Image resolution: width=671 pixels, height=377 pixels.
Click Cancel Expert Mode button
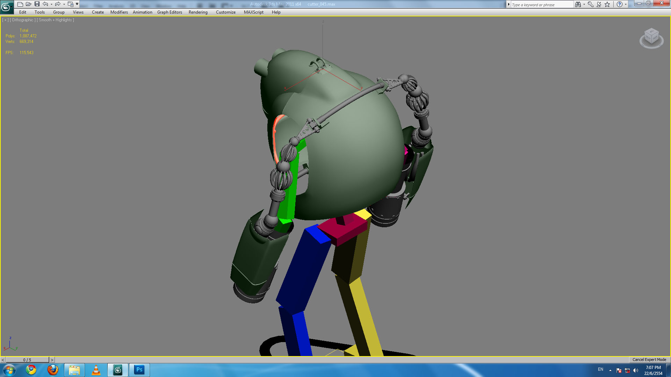[x=649, y=360]
